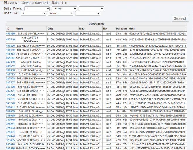
Task: Select duration '1m : 05s'
Action: pos(122,128)
